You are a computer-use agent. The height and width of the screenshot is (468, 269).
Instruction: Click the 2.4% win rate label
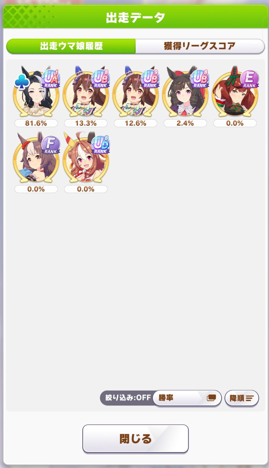[x=185, y=123]
